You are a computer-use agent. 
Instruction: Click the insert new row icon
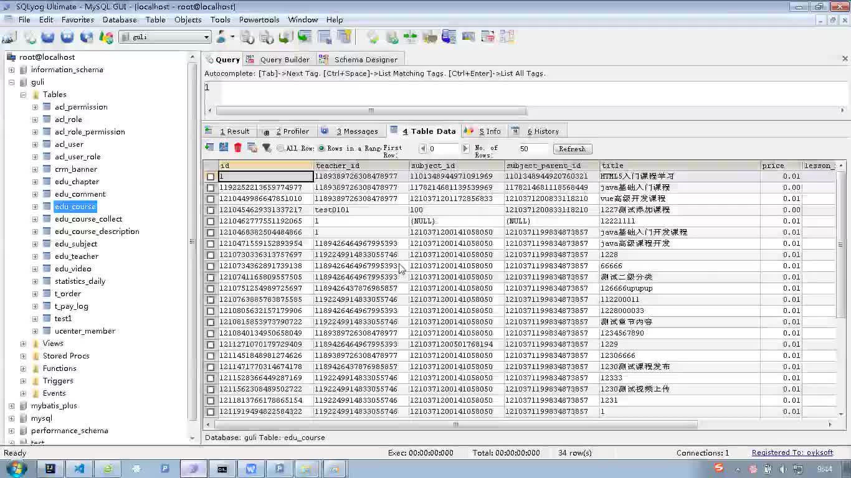point(209,148)
